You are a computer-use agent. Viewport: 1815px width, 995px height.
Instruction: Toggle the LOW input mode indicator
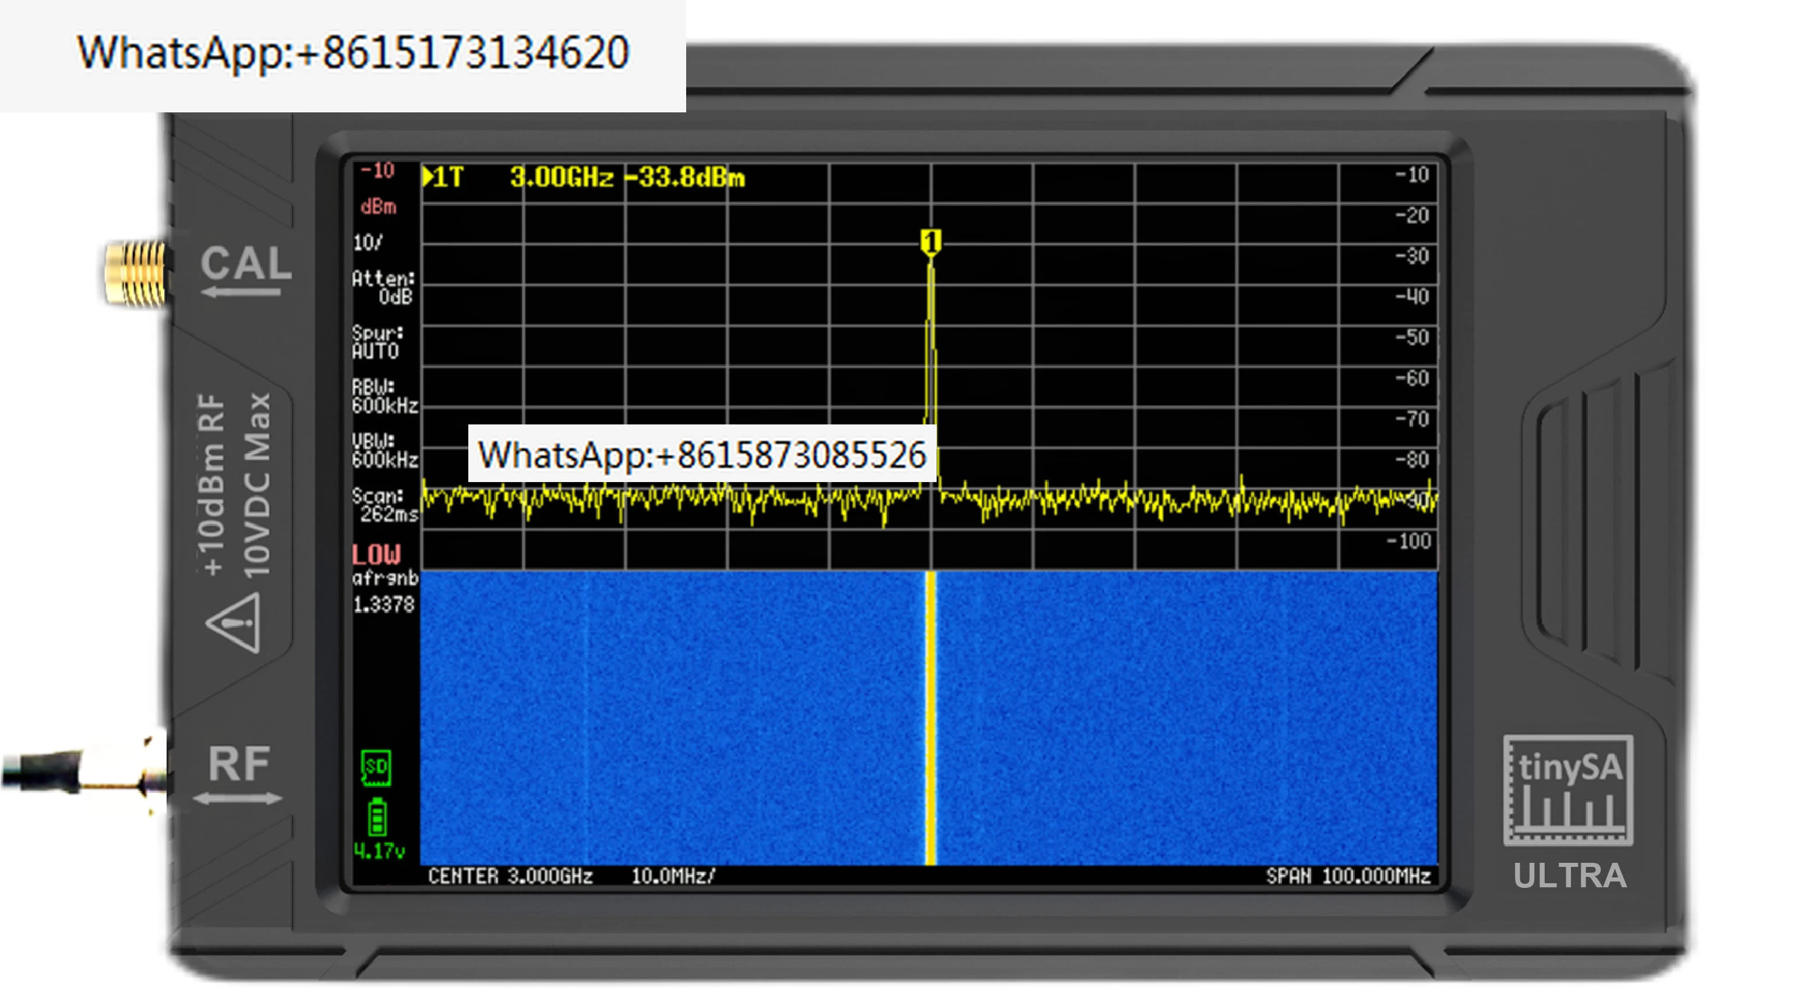click(376, 554)
